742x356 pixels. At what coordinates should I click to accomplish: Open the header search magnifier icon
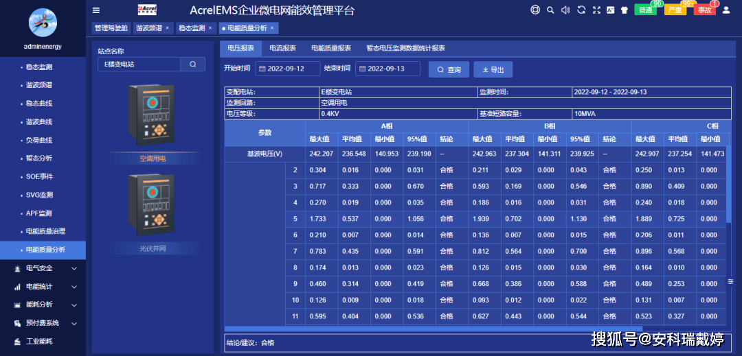pyautogui.click(x=550, y=10)
